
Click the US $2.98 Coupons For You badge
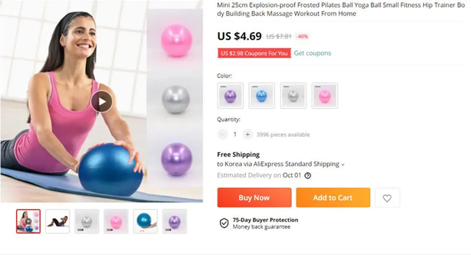point(254,53)
